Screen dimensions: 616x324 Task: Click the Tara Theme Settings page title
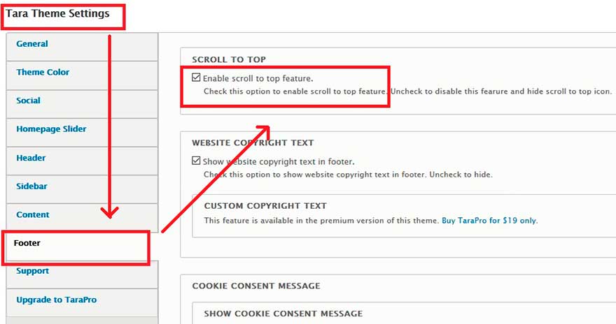(x=58, y=14)
